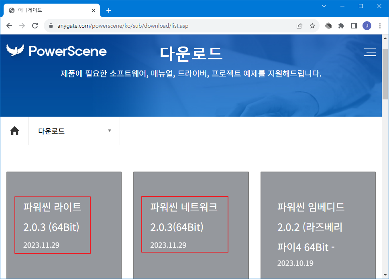The height and width of the screenshot is (279, 389).
Task: Open the Extensions puzzle menu
Action: 341,26
